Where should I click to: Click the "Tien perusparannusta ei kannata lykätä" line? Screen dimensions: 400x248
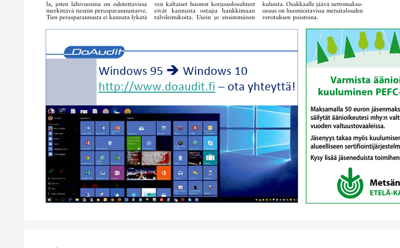97,17
